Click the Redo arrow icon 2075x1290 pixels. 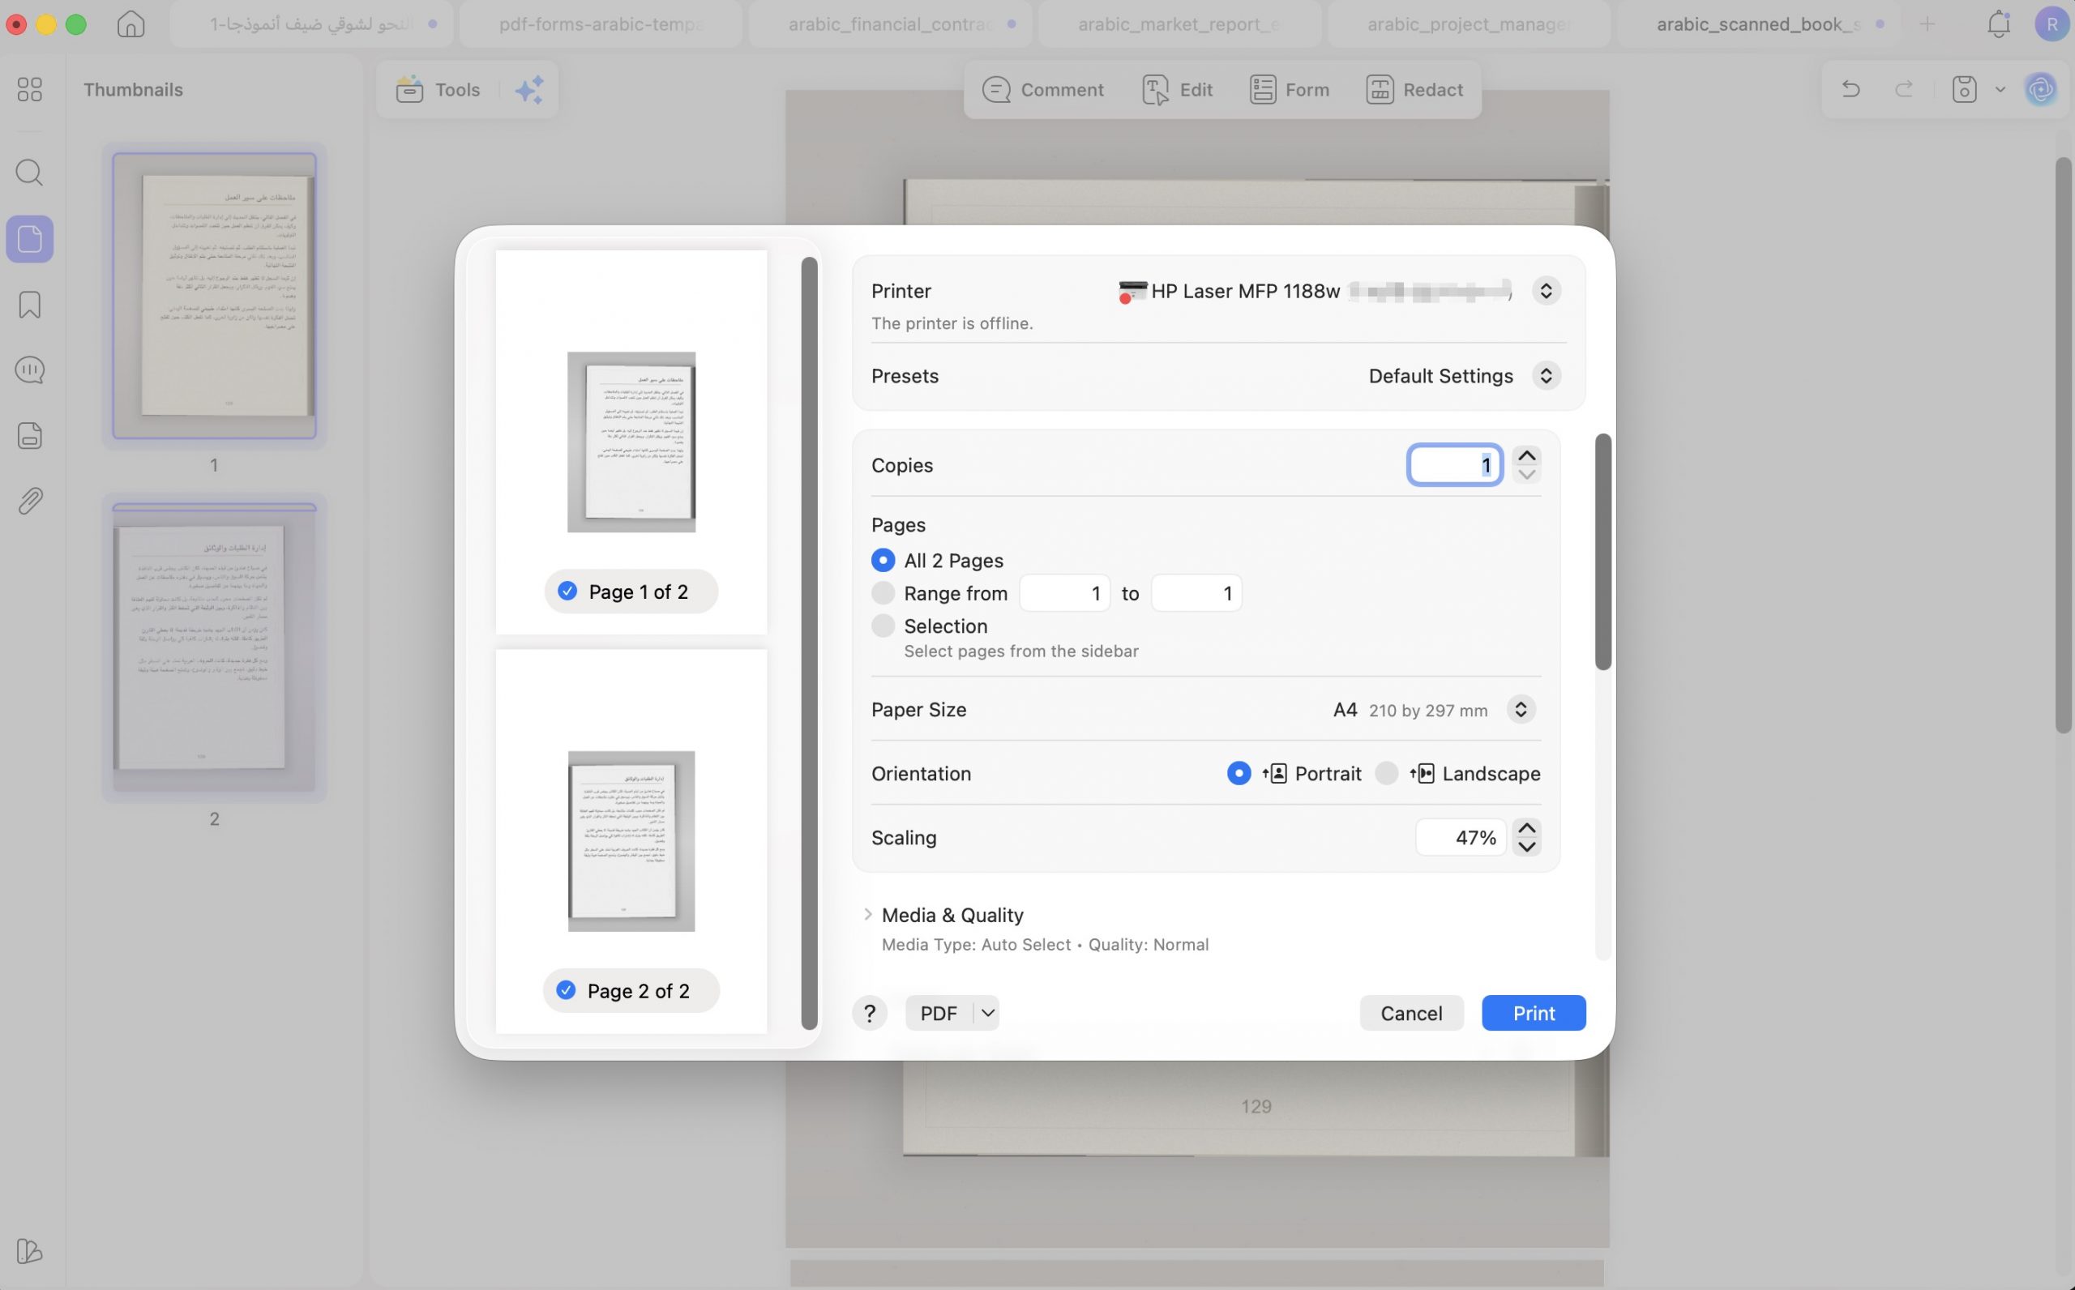point(1903,89)
